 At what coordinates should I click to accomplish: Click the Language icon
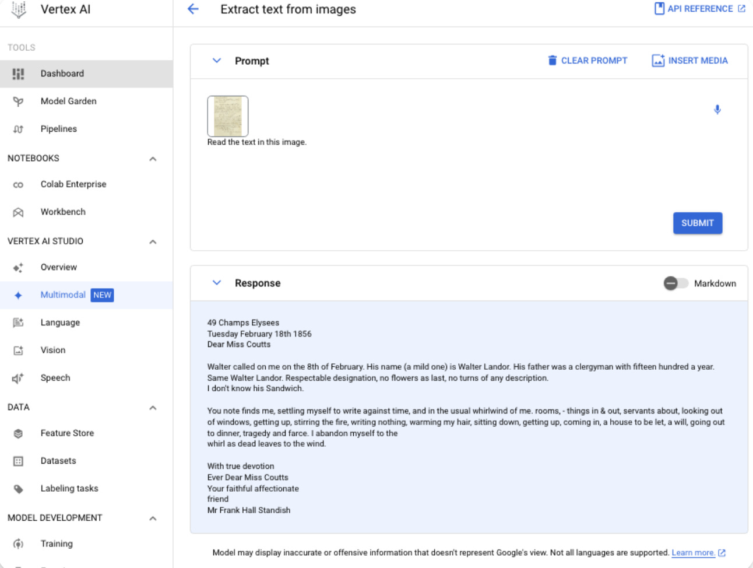19,322
